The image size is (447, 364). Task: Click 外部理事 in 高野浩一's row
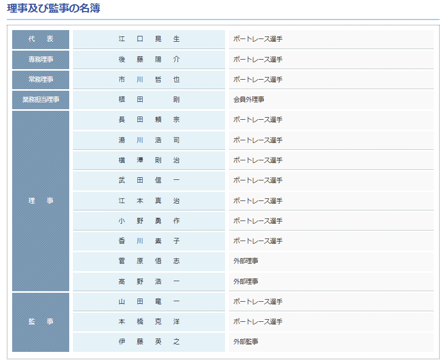[x=246, y=282]
